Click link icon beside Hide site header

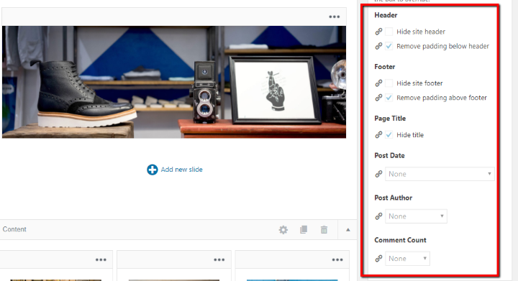[378, 32]
